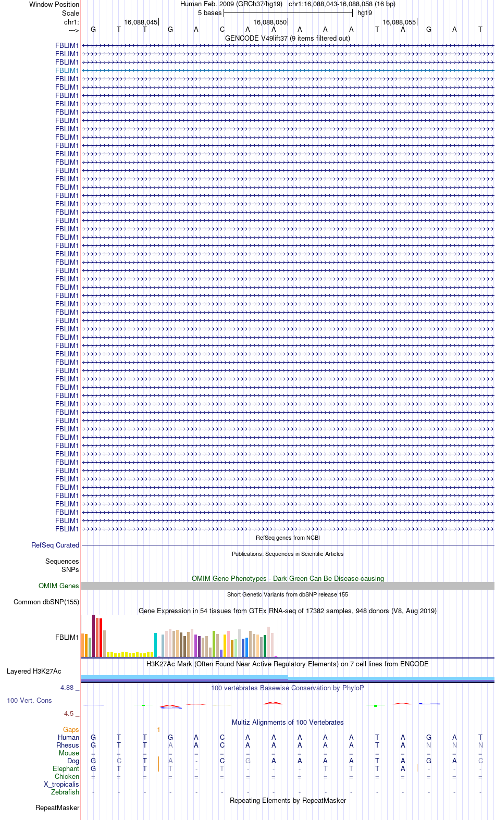Image resolution: width=495 pixels, height=820 pixels.
Task: Select the Elephant alignment row label
Action: [66, 768]
